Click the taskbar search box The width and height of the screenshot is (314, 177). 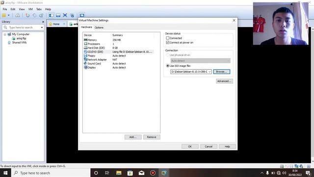(x=51, y=173)
